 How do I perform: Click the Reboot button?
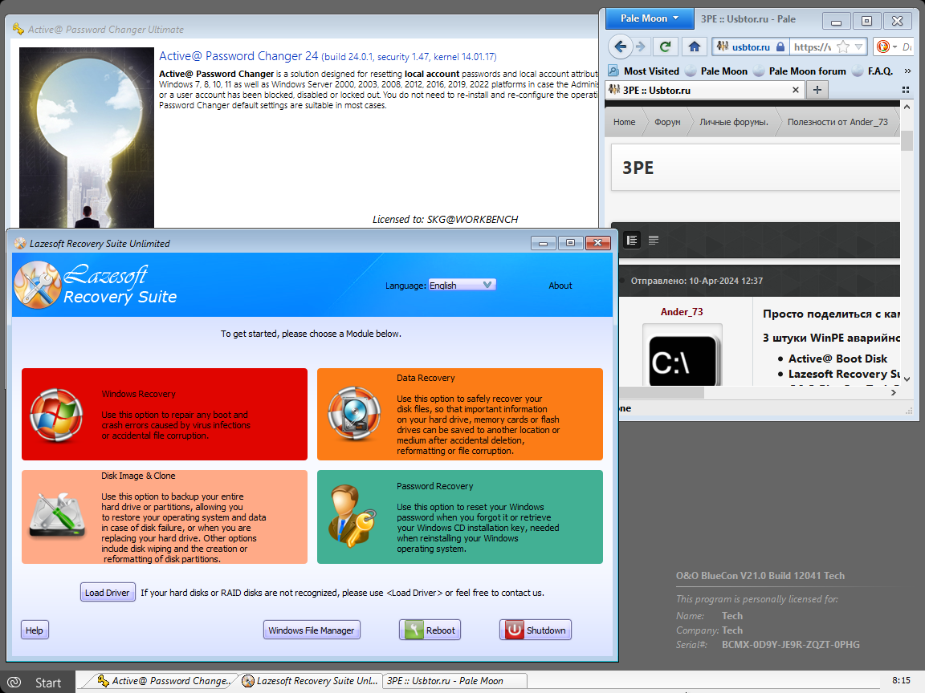(430, 630)
